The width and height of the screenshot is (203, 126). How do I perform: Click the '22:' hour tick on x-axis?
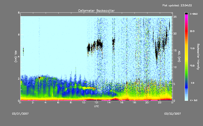pos(160,103)
